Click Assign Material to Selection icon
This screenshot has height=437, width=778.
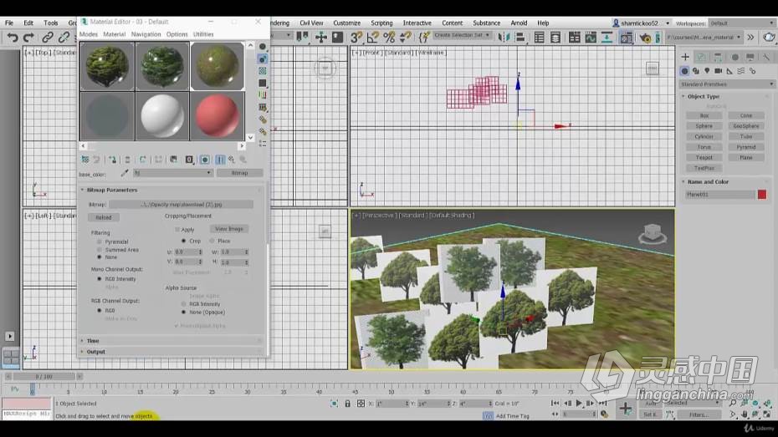(x=112, y=160)
